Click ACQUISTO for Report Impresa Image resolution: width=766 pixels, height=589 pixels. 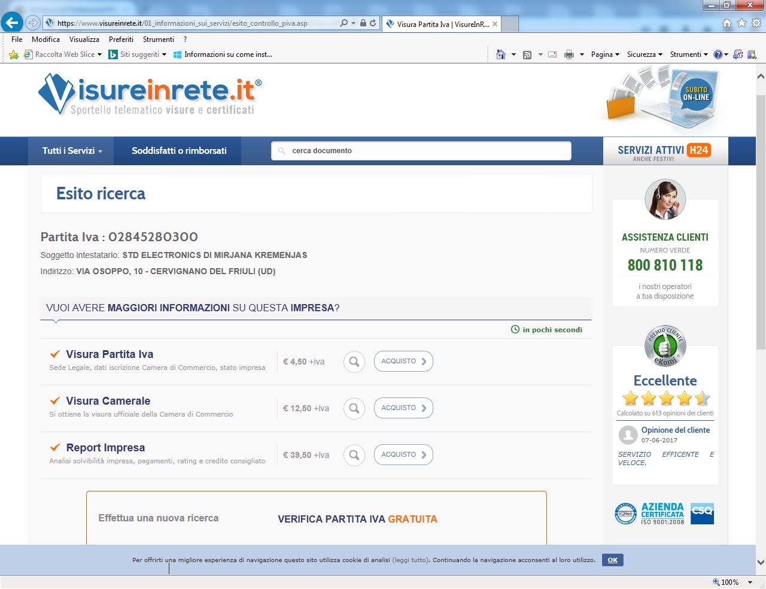403,455
